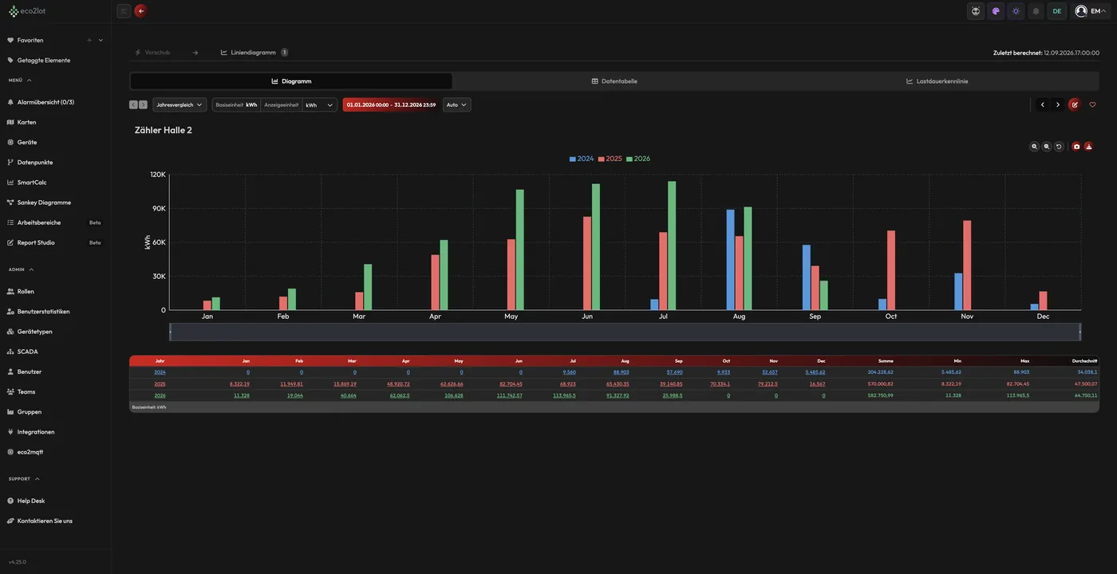Open the Anzeigeeinheit kWh unit dropdown
The height and width of the screenshot is (574, 1117).
(319, 104)
